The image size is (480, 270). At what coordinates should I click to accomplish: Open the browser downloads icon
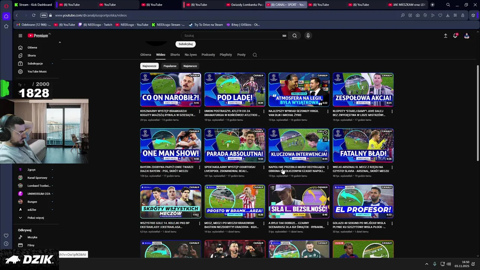pyautogui.click(x=448, y=15)
